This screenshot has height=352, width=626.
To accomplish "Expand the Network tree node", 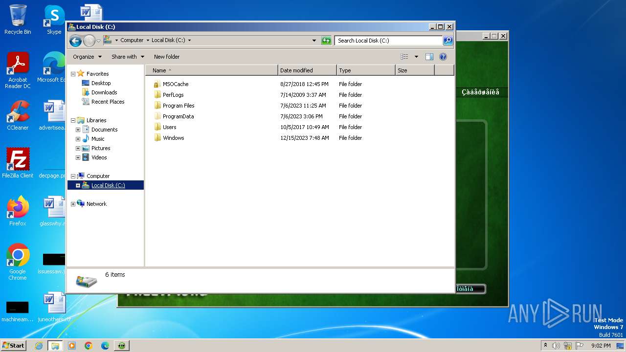I will (x=73, y=204).
